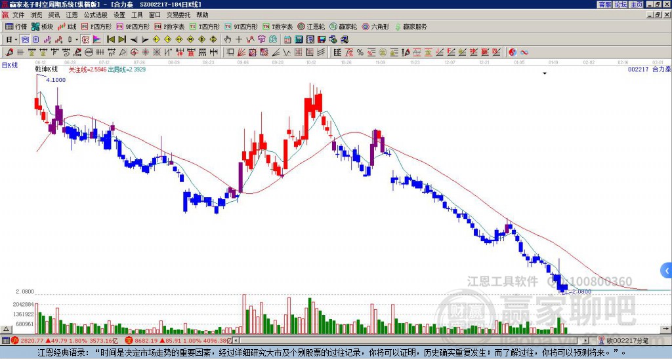The height and width of the screenshot is (359, 672).
Task: Open the 交易委托 menu
Action: 178,15
